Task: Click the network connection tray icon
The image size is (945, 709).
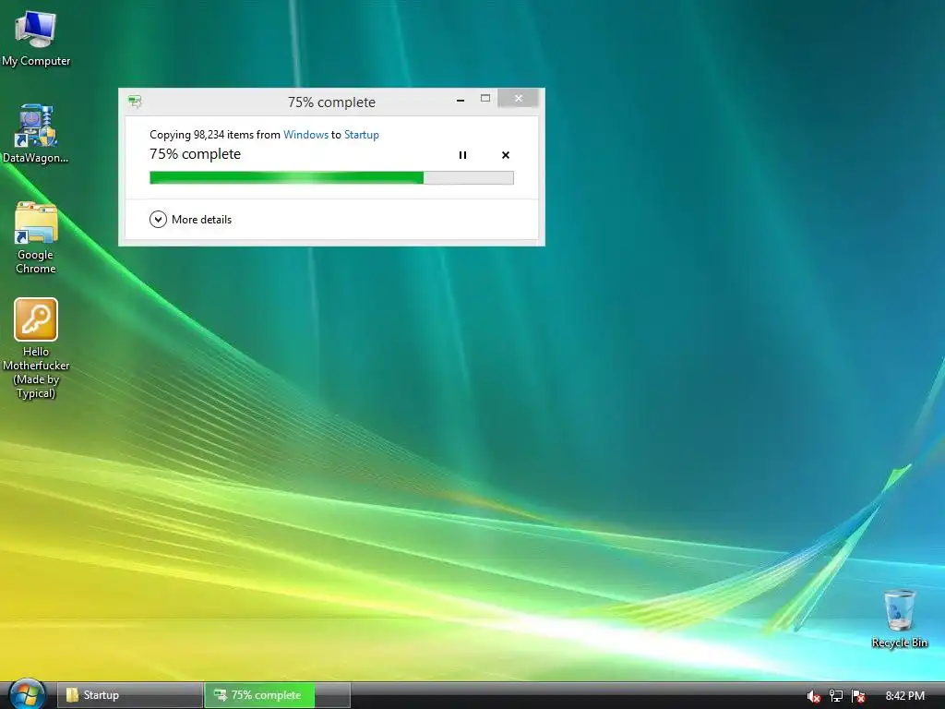Action: pyautogui.click(x=836, y=696)
